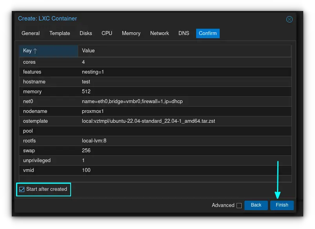The image size is (315, 229).
Task: Select the nodename key cell
Action: click(48, 111)
